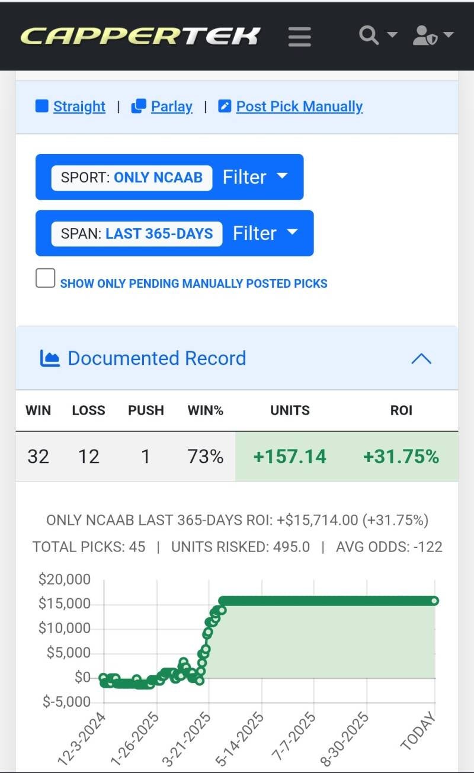
Task: Click the Documented Record chart icon
Action: coord(50,358)
